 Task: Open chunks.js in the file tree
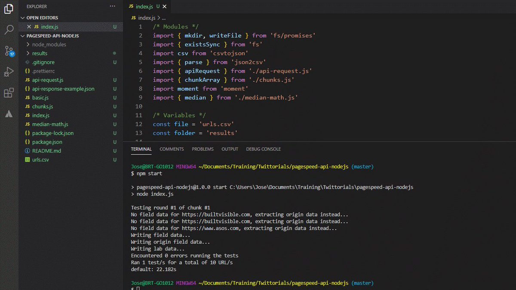tap(43, 107)
